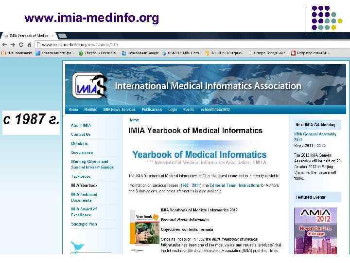Open IMIA Endorsed Documents link
This screenshot has width=350, height=263.
point(84,197)
